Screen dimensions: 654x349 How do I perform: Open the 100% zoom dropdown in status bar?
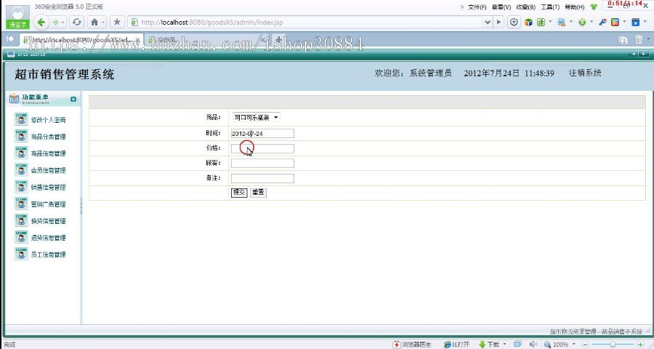(574, 345)
